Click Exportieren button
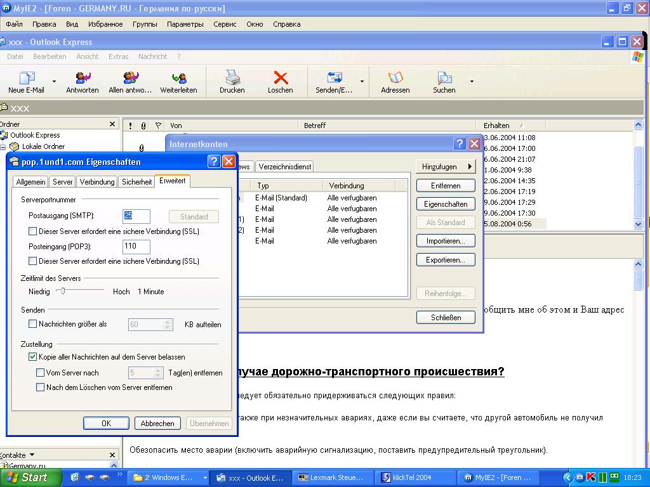Viewport: 650px width, 487px height. click(x=446, y=260)
